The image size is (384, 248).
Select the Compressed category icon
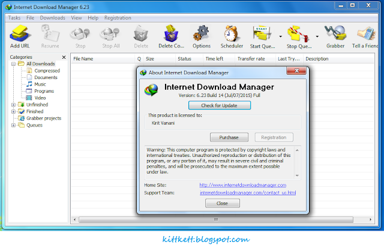[29, 71]
